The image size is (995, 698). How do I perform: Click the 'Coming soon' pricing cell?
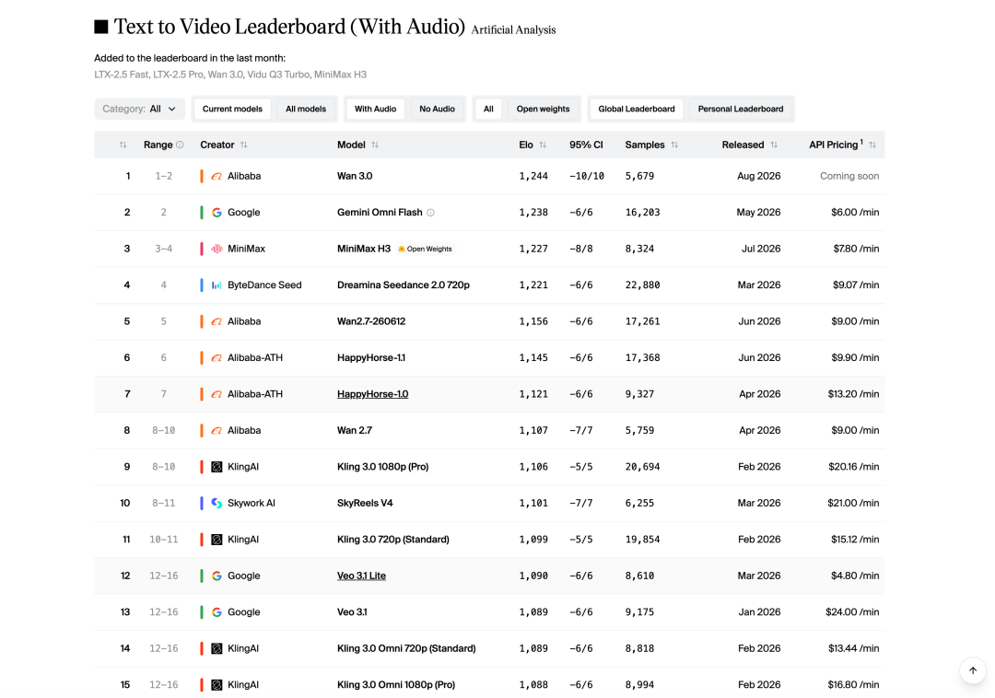pos(849,176)
